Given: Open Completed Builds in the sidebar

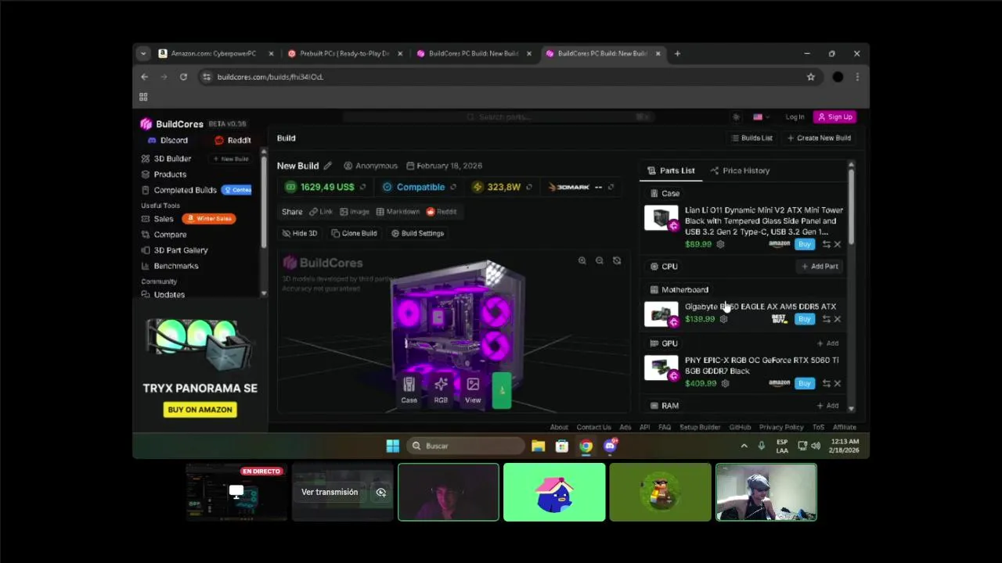Looking at the screenshot, I should point(178,190).
